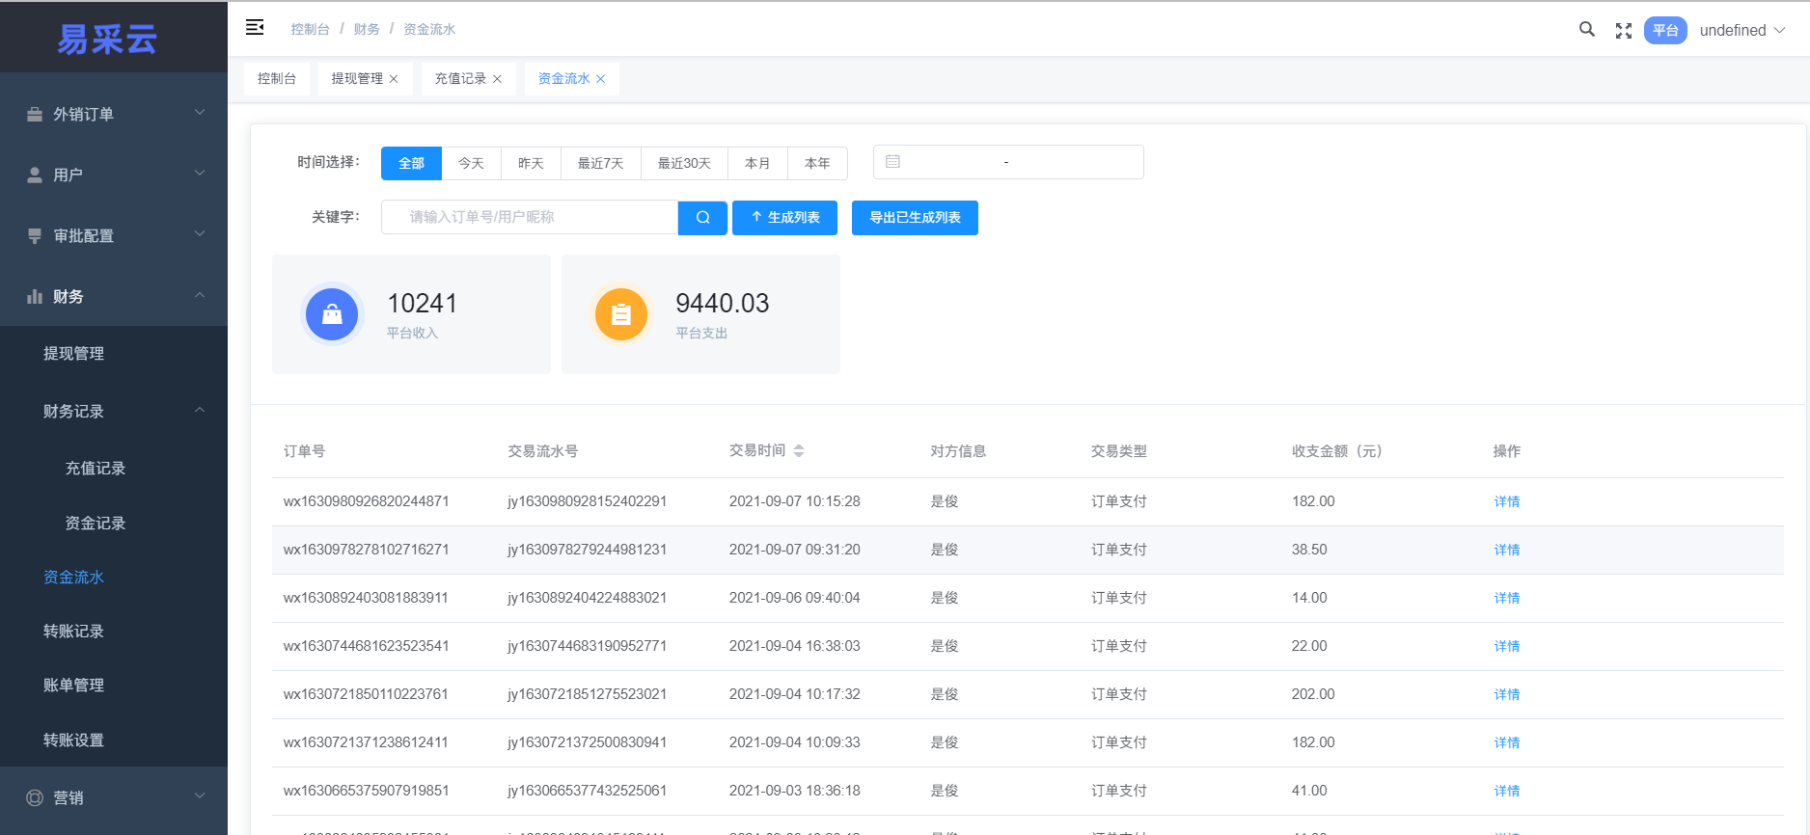Select 最近30天 time filter
Image resolution: width=1810 pixels, height=835 pixels.
(x=684, y=163)
